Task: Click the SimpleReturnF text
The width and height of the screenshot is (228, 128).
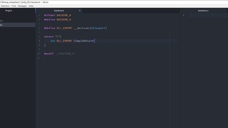Action: [84, 41]
